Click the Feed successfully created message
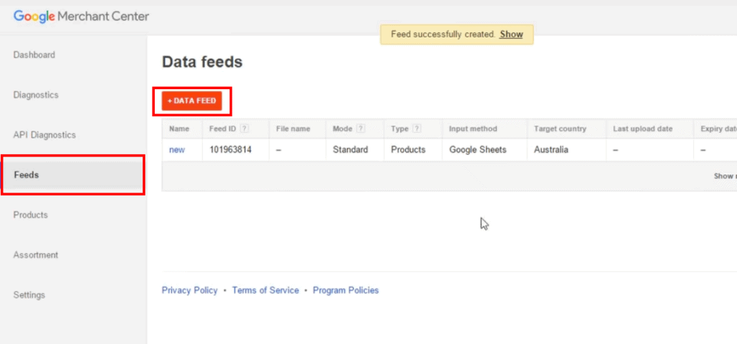This screenshot has width=737, height=344. pyautogui.click(x=443, y=34)
